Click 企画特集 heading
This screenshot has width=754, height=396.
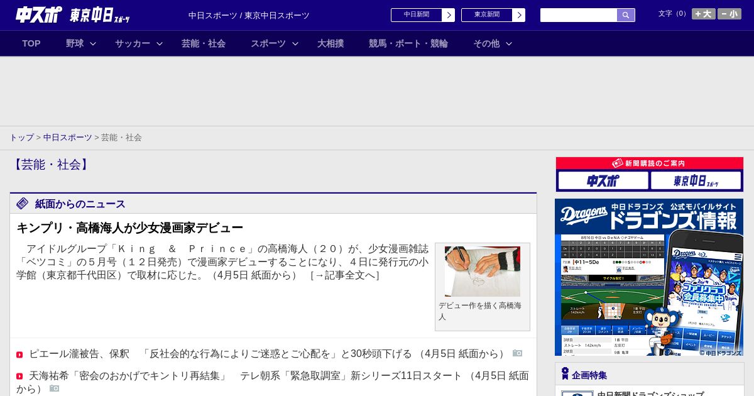(589, 375)
